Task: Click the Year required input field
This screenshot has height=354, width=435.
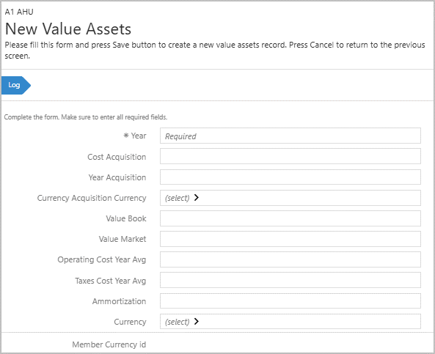Action: tap(290, 136)
